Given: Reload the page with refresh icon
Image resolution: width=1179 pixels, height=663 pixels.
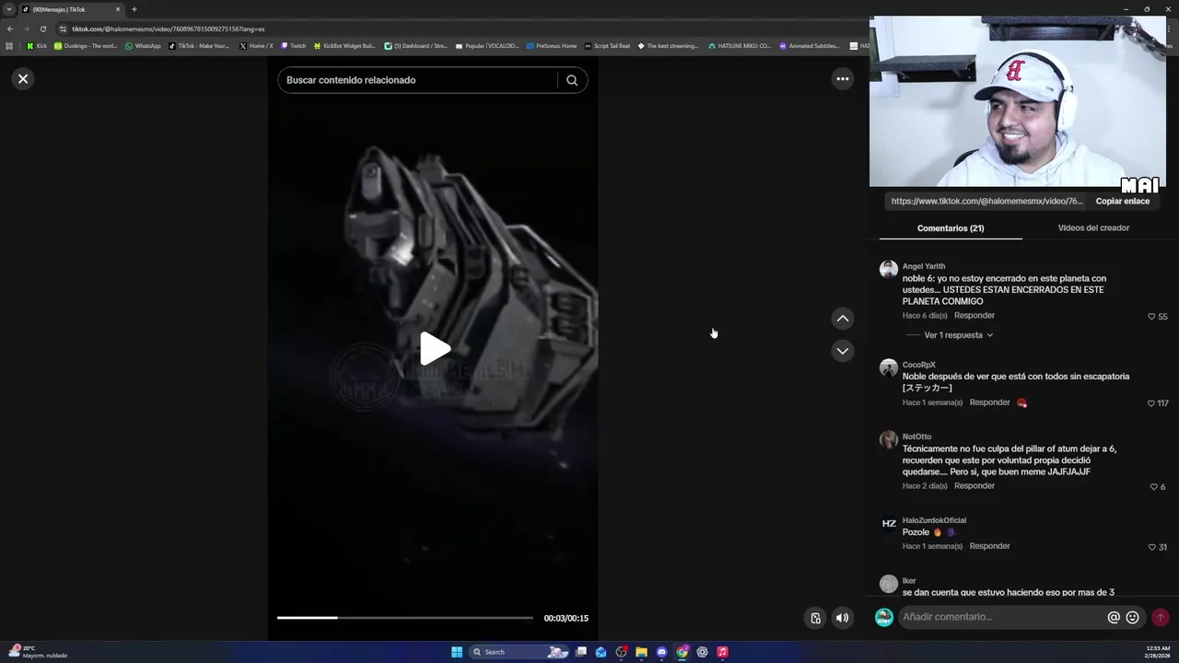Looking at the screenshot, I should pos(42,29).
